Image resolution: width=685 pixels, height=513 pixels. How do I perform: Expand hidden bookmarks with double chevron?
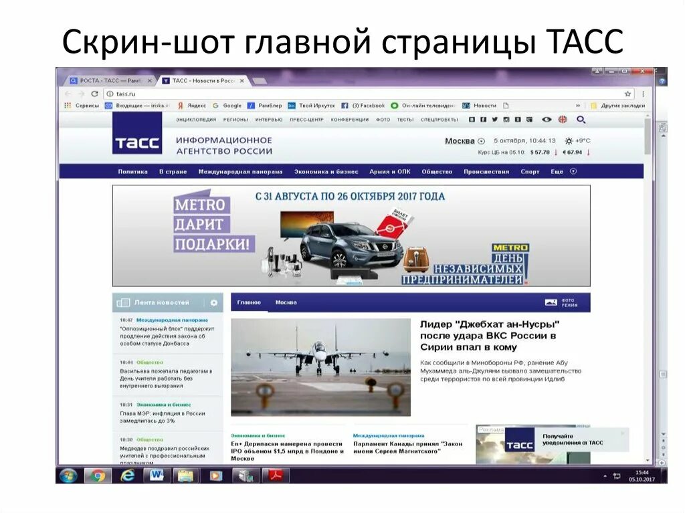point(578,105)
